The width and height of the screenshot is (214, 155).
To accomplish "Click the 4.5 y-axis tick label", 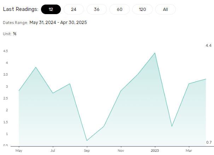I will click(6, 51).
